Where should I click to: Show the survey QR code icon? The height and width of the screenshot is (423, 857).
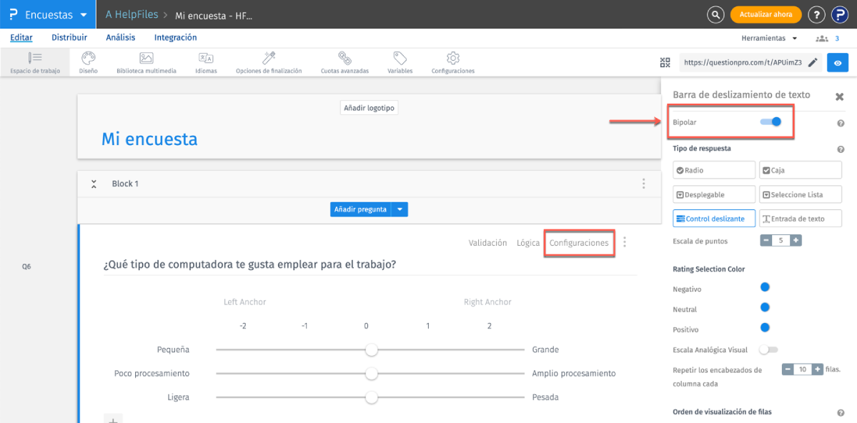point(665,62)
